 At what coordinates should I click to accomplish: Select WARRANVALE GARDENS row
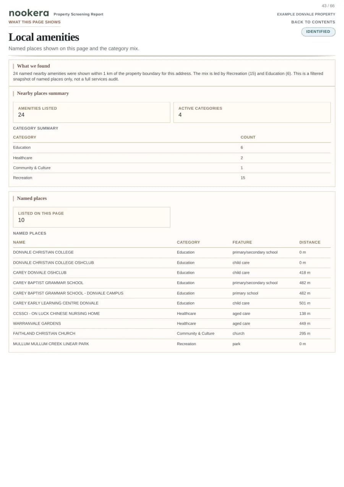(172, 323)
